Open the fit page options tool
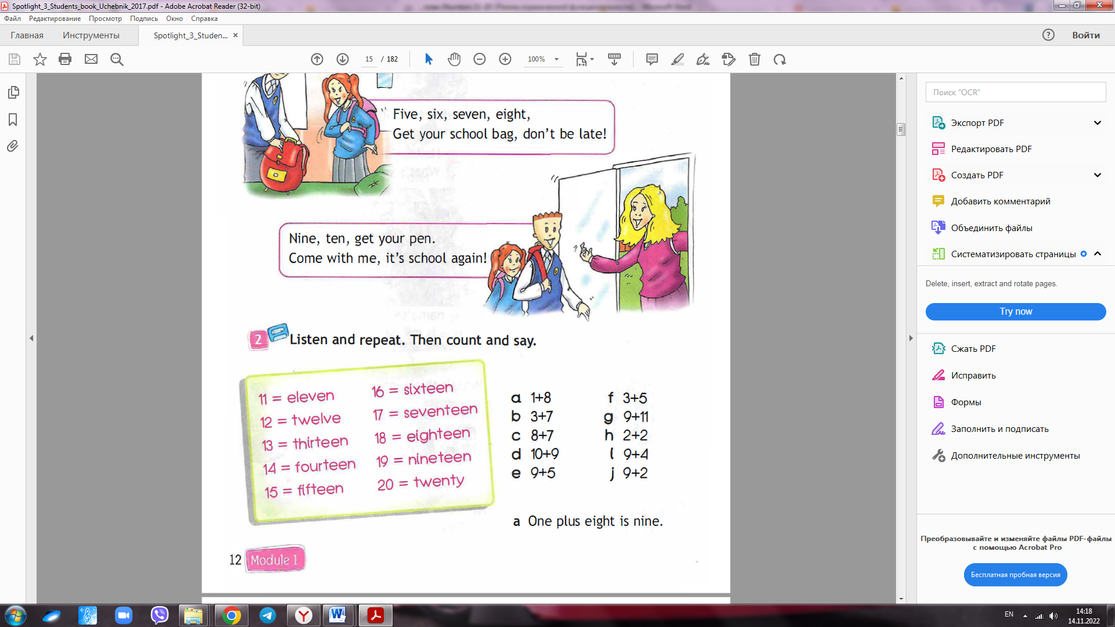1115x627 pixels. point(584,59)
